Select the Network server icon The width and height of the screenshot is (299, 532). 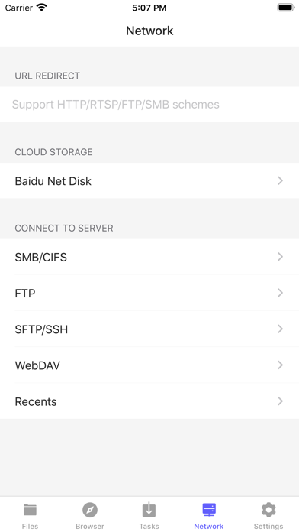(208, 510)
